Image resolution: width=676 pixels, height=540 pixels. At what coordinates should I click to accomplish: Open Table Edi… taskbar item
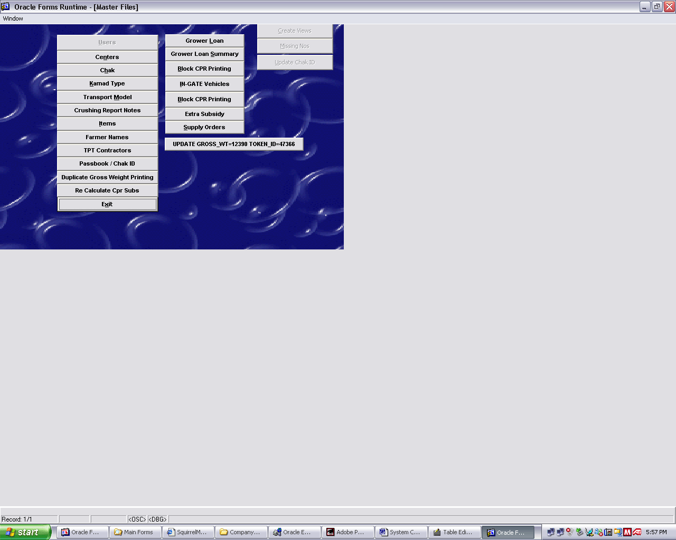tap(454, 532)
